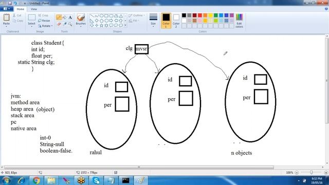Select the Color picker tool

coord(64,24)
